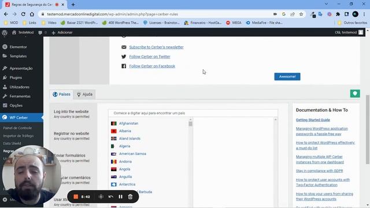The image size is (370, 208).
Task: Click the browser forward arrow
Action: click(x=14, y=14)
